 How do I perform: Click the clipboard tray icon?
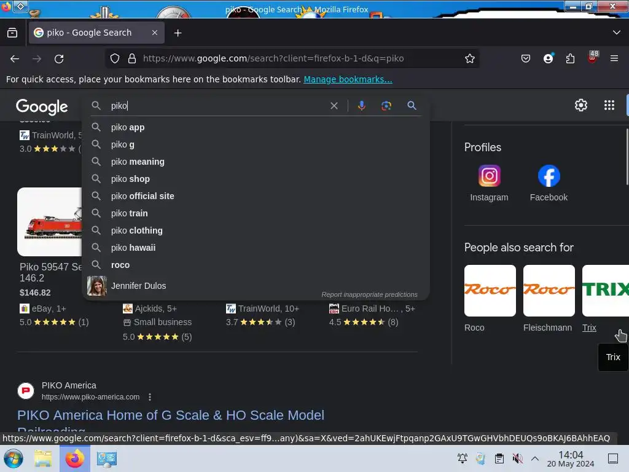(499, 458)
